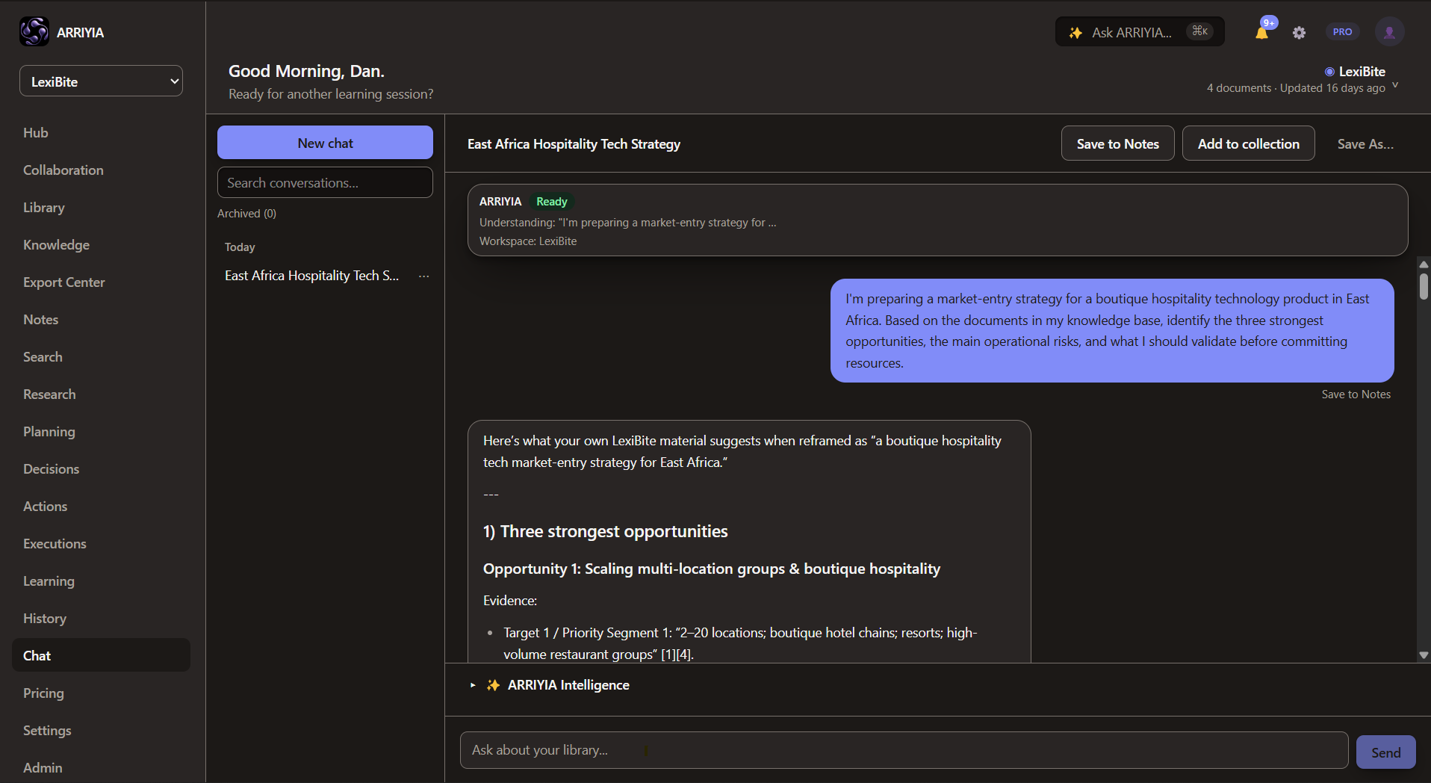Click the PRO badge
The height and width of the screenshot is (783, 1431).
coord(1342,32)
